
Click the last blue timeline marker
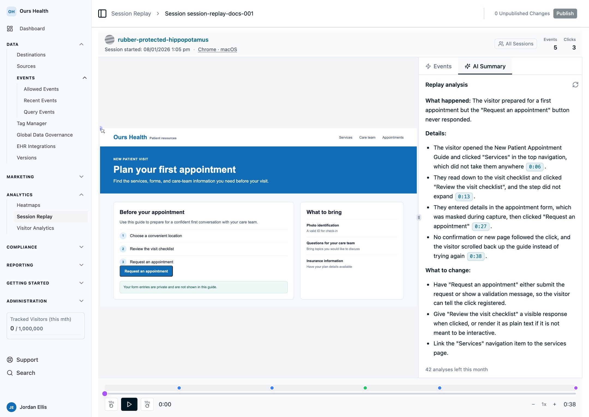tap(440, 388)
